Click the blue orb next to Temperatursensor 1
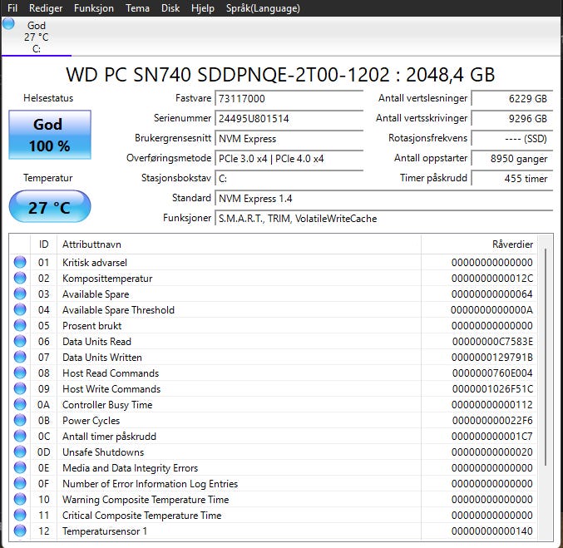Image resolution: width=563 pixels, height=548 pixels. (x=20, y=531)
